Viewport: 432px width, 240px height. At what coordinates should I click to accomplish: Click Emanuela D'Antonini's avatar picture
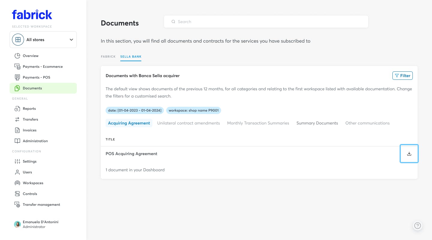[17, 224]
